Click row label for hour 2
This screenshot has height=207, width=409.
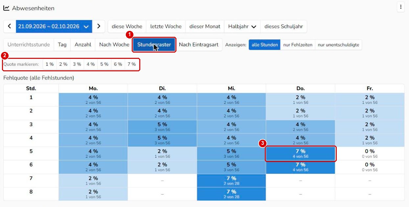(x=31, y=113)
